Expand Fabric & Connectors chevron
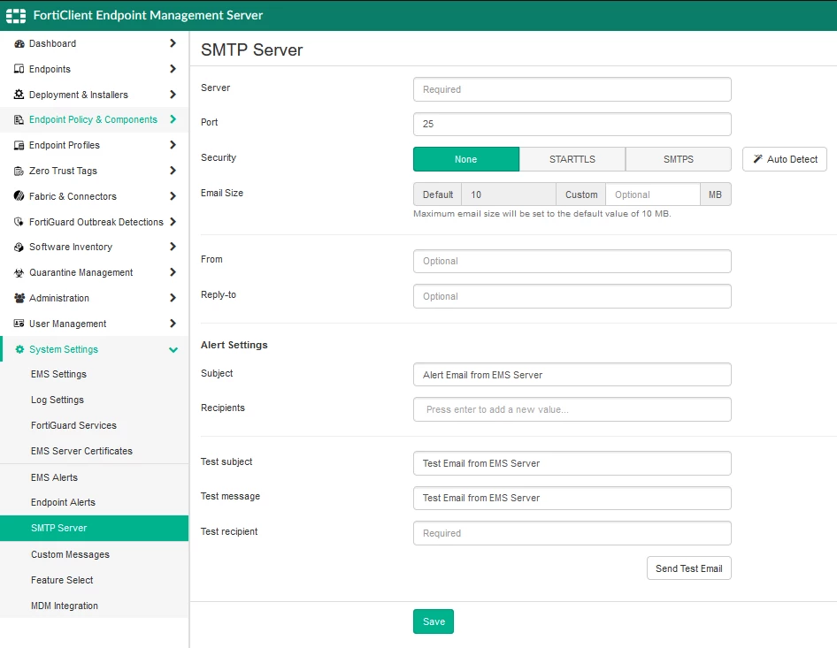This screenshot has height=648, width=837. [x=173, y=196]
